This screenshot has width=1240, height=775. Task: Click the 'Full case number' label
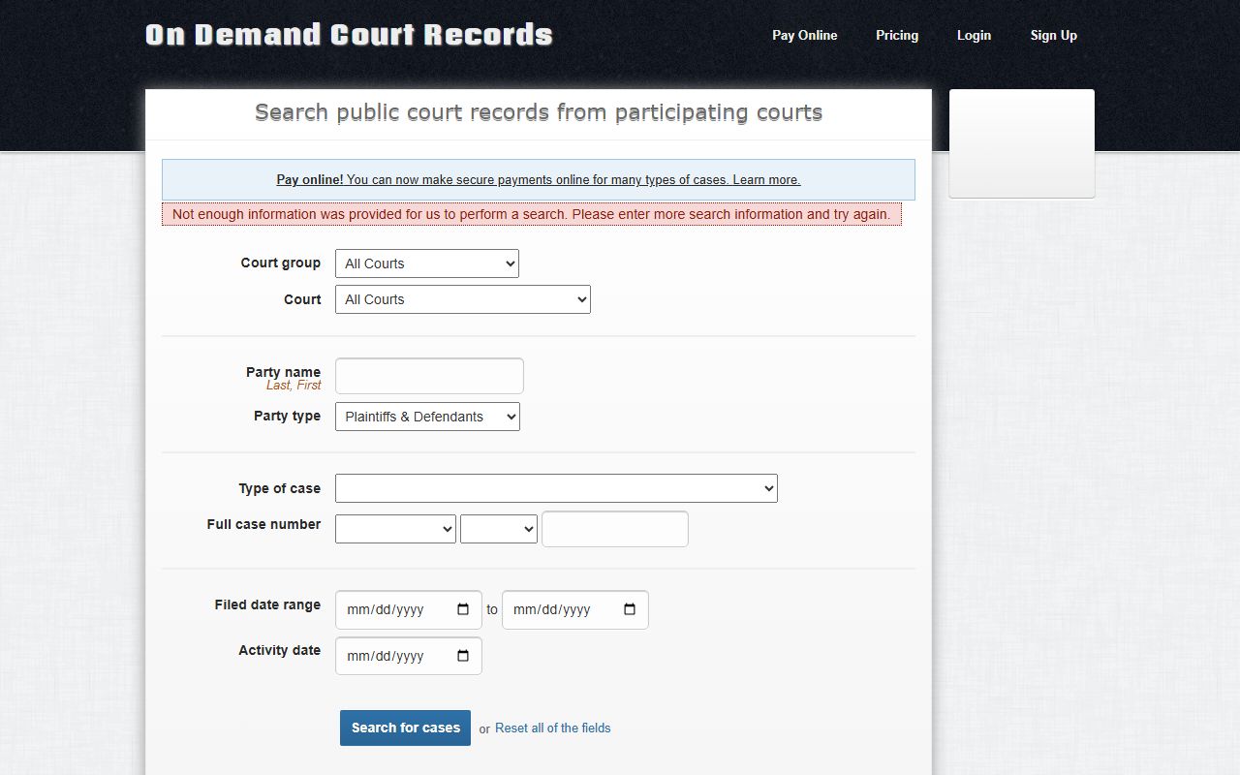pyautogui.click(x=263, y=524)
